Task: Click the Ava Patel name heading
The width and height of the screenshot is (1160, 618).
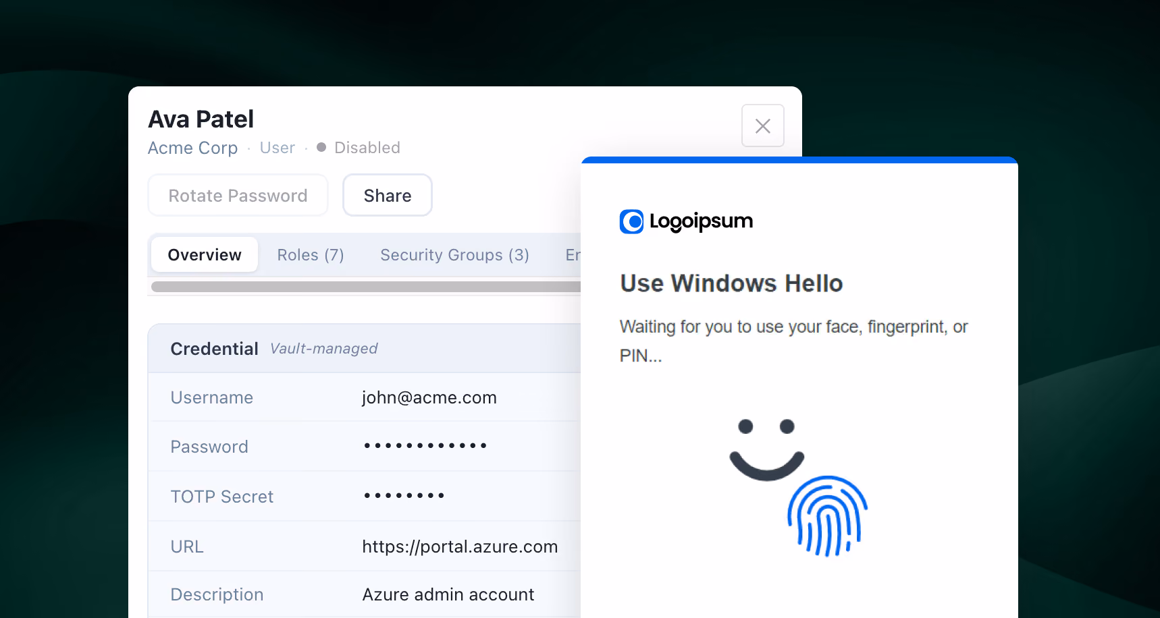Action: coord(201,119)
